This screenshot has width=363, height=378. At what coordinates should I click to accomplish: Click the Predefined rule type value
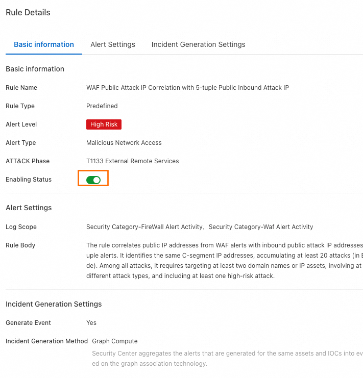[x=102, y=106]
